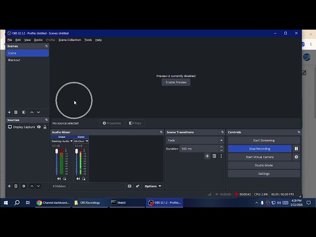The image size is (316, 237).
Task: Move scene down in Scenes list
Action: tap(39, 112)
